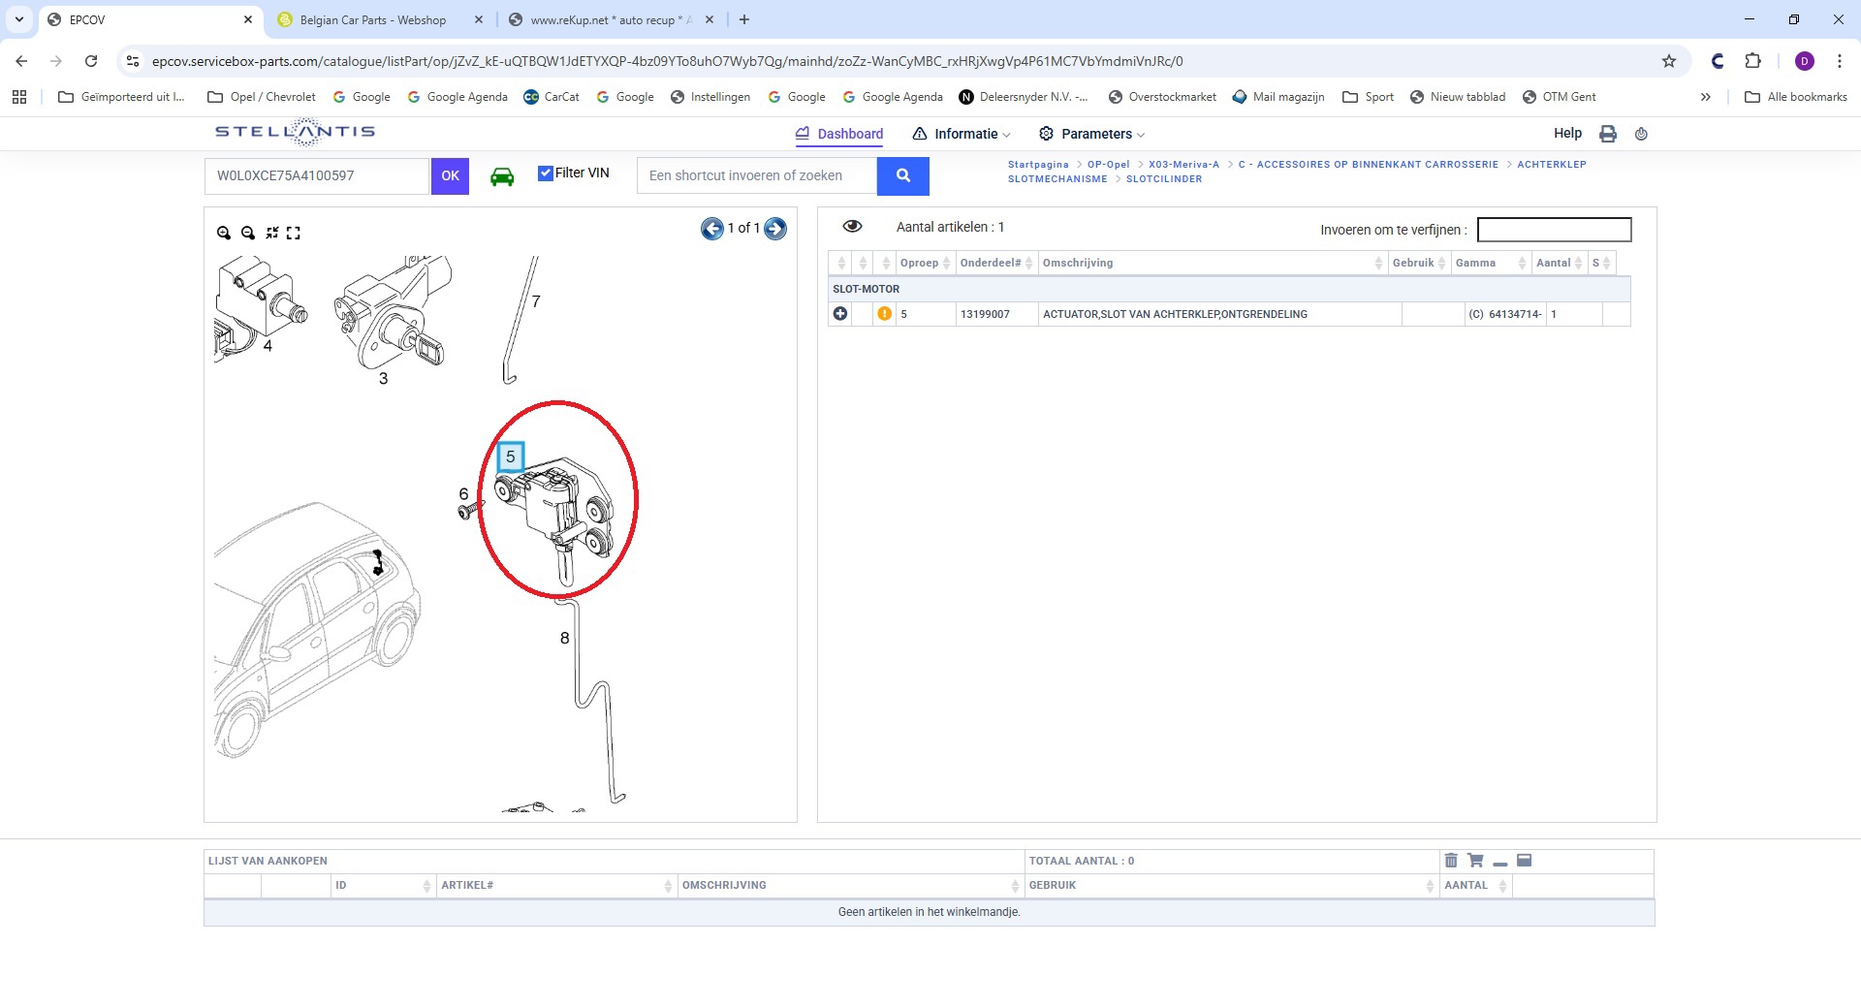Switch to Belgian Car Parts Webshop tab
Image resolution: width=1861 pixels, height=1008 pixels.
[373, 19]
